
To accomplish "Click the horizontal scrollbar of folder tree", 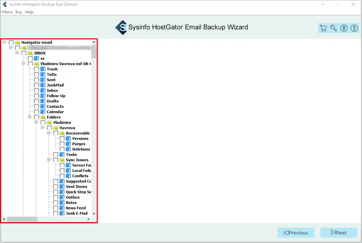I will point(47,219).
